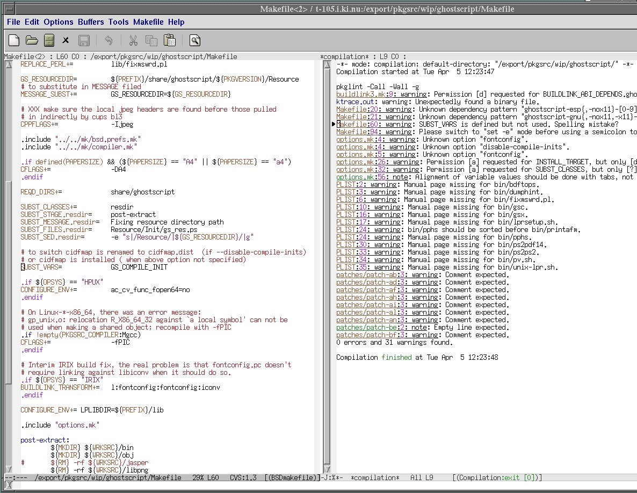Viewport: 637px width, 493px height.
Task: Open PLIST:2 bdftops warning
Action: [366, 184]
